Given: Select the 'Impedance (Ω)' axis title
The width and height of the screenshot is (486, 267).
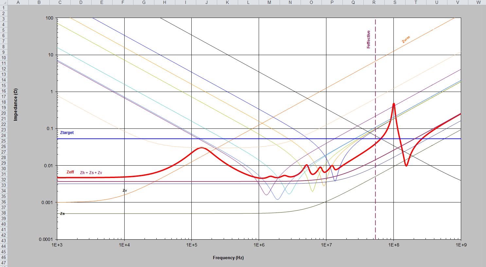Looking at the screenshot, I should (x=15, y=105).
